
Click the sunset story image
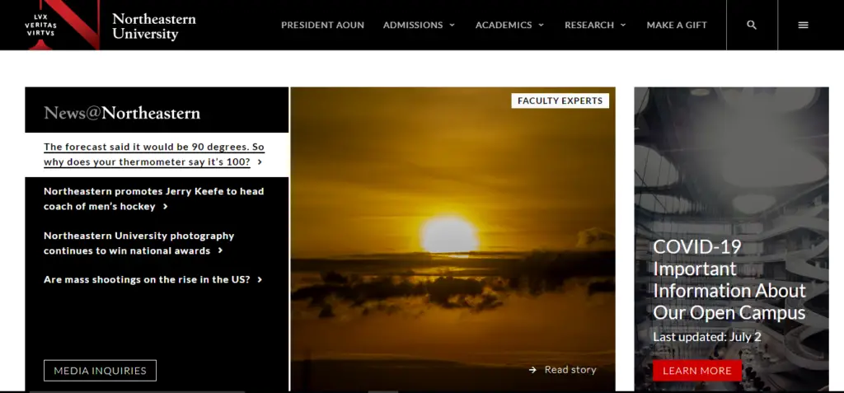tap(452, 239)
